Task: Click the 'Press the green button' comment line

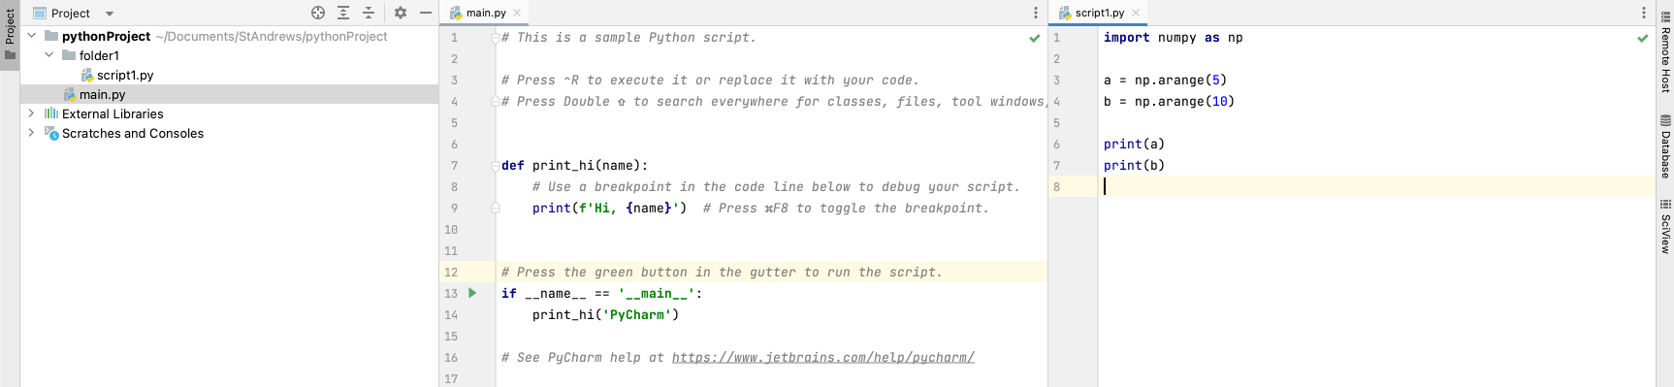Action: 722,273
